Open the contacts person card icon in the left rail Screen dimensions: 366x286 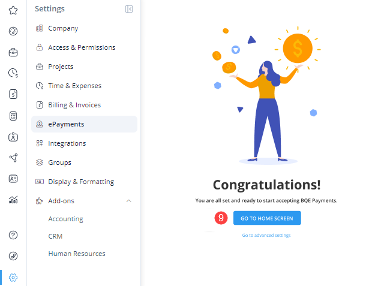(x=13, y=137)
